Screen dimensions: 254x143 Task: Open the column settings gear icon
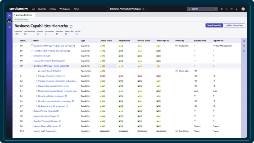[x=244, y=41]
